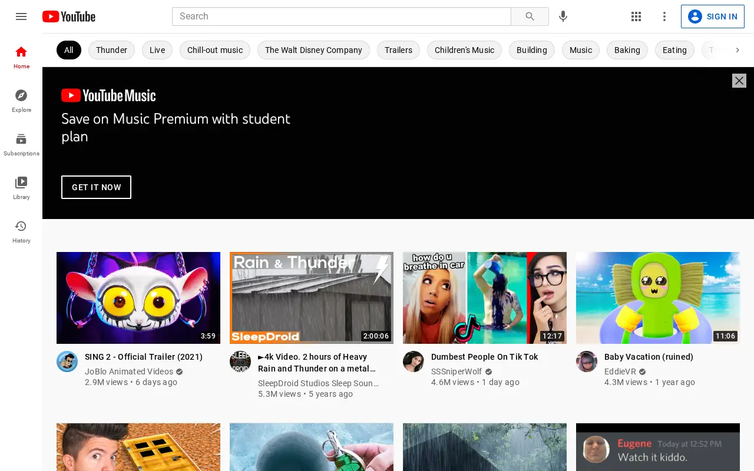The height and width of the screenshot is (471, 754).
Task: Select the Thunder filter chip
Action: coord(111,50)
